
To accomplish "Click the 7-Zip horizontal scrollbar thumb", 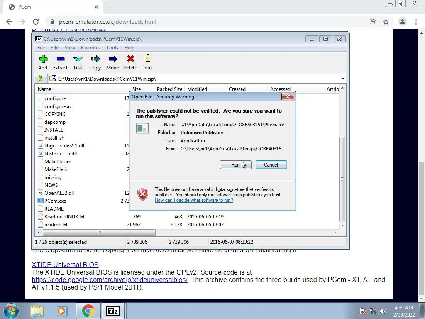I will (x=99, y=232).
